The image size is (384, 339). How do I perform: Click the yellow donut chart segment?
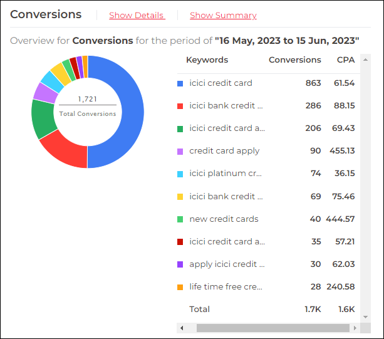point(61,74)
